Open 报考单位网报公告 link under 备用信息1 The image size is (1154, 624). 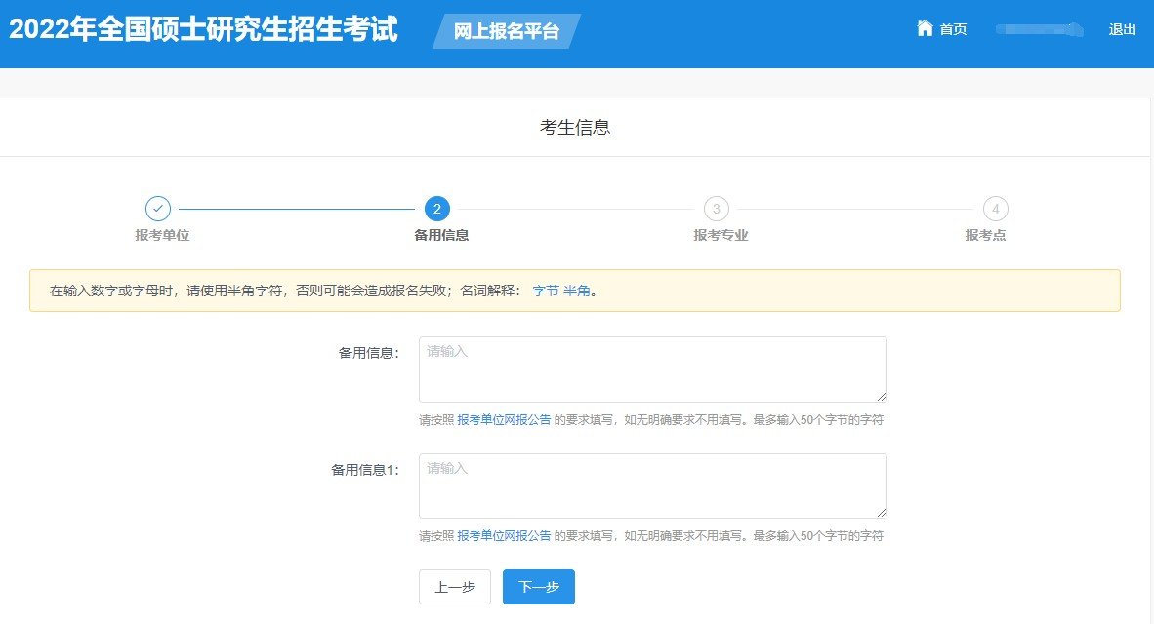[x=503, y=534]
